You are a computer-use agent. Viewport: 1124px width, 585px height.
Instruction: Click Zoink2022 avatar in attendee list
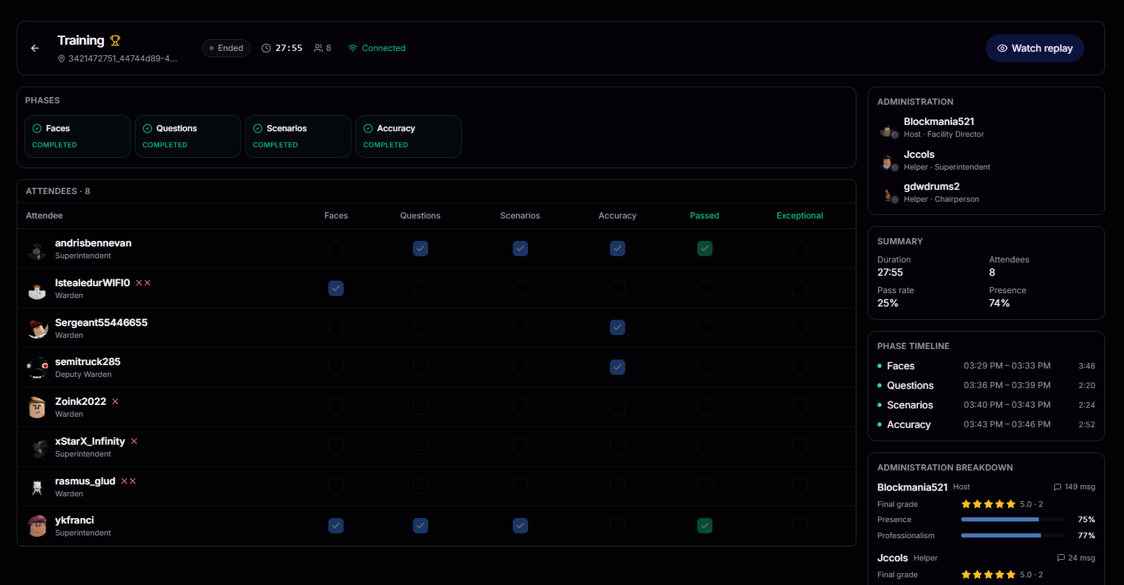(x=37, y=408)
